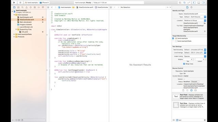This screenshot has width=218, height=122.
Task: Choose file location folder icon
Action: pyautogui.click(x=205, y=23)
